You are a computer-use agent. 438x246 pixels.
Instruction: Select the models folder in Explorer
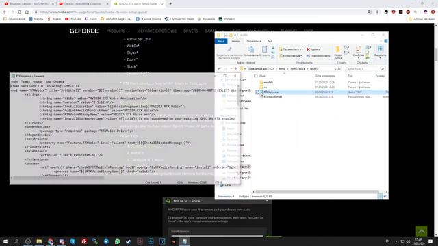268,82
